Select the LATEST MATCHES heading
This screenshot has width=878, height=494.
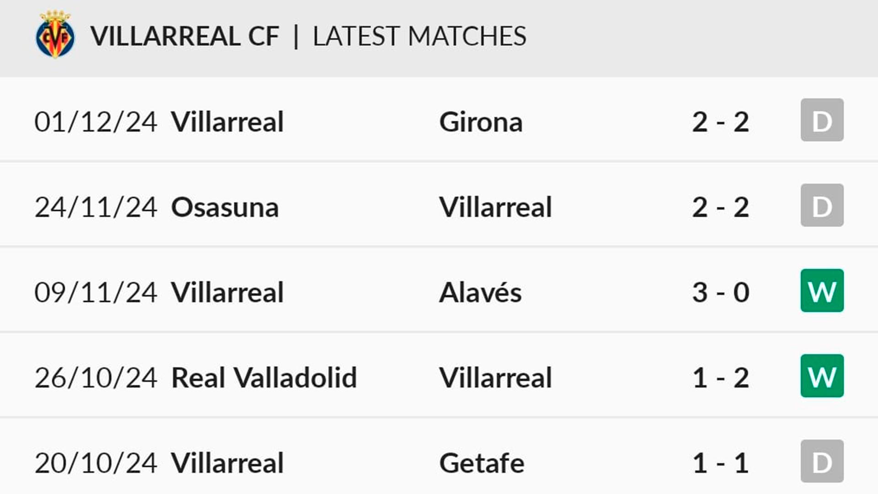[419, 36]
